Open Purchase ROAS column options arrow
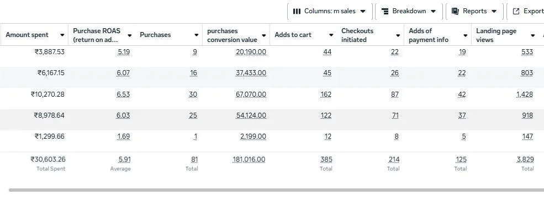 tap(129, 35)
